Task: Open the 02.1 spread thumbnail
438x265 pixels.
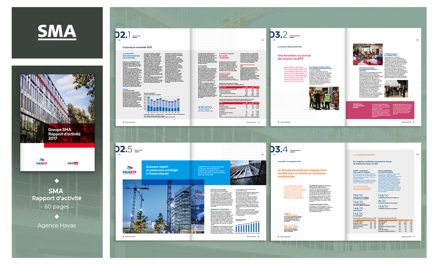Action: click(x=191, y=76)
